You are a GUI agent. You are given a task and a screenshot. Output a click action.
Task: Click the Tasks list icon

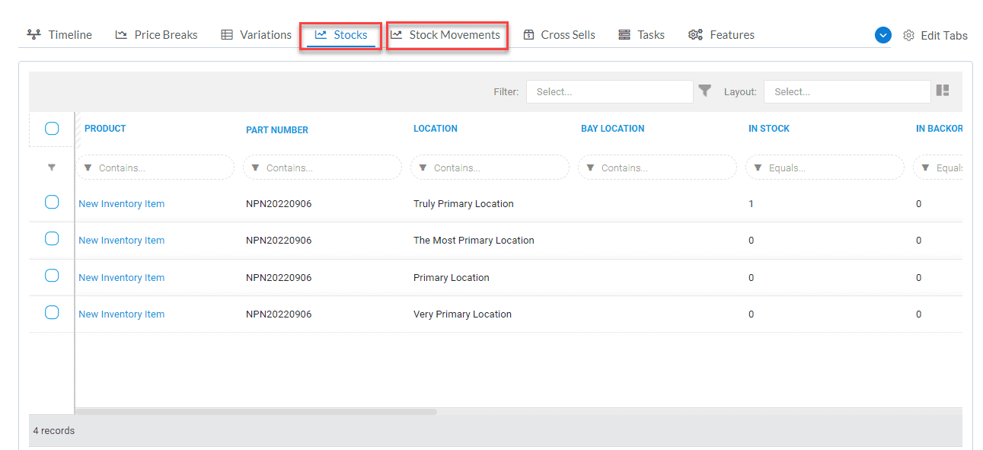pyautogui.click(x=623, y=34)
